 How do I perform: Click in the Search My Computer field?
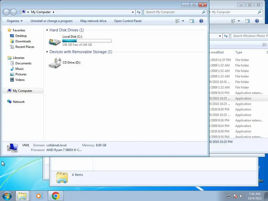(173, 12)
